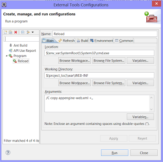Click the 'Run a program' description text
The image size is (163, 162).
point(16,21)
